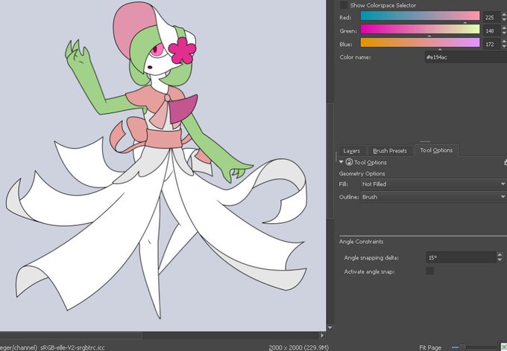Toggle the Tool Options docker lock icon
This screenshot has height=351, width=507.
tap(505, 162)
